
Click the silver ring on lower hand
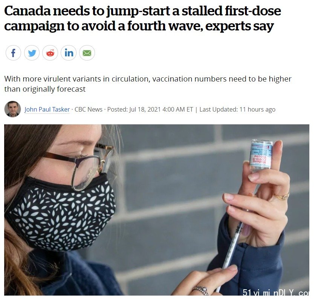(x=201, y=290)
